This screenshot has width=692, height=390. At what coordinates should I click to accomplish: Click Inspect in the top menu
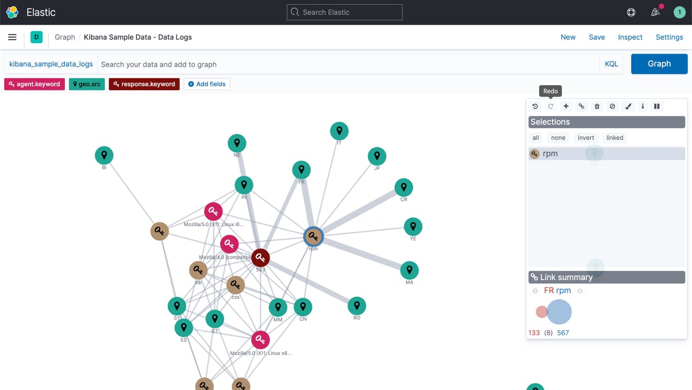(x=630, y=37)
